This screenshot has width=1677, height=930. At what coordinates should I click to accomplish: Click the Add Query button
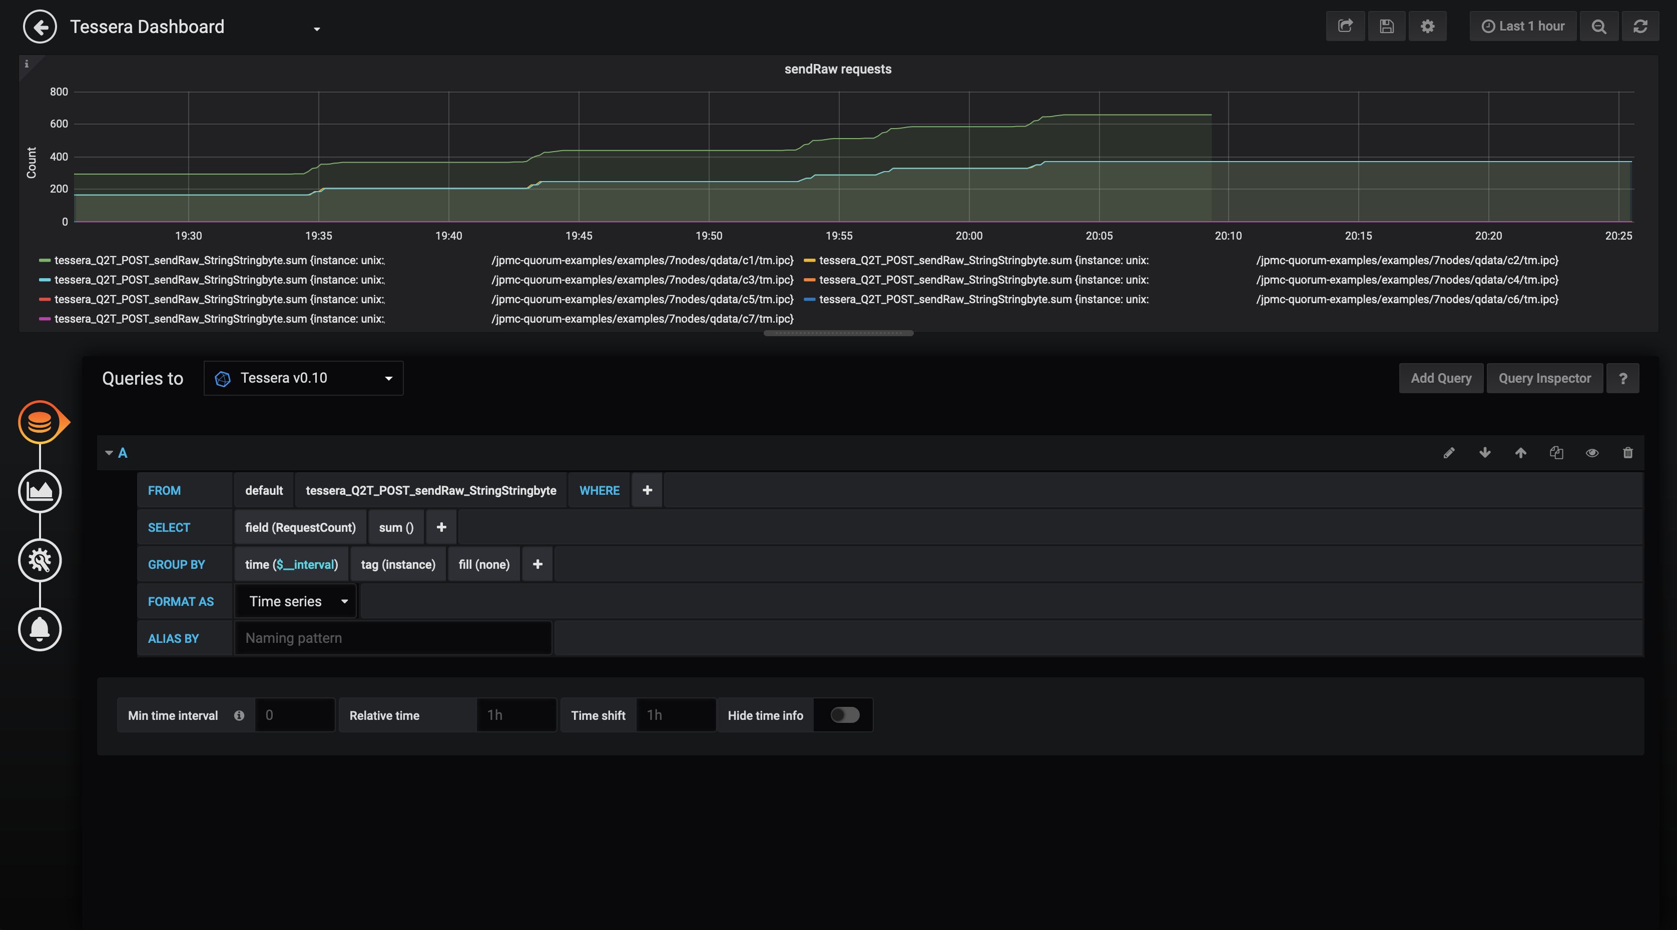pos(1441,378)
